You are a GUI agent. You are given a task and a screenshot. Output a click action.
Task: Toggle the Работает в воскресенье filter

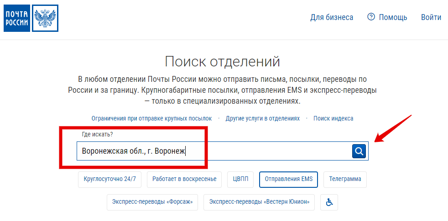pyautogui.click(x=184, y=180)
